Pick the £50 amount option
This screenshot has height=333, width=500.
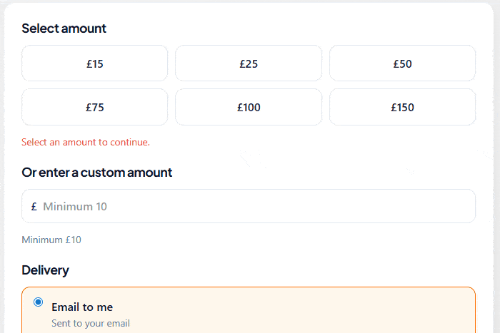[x=402, y=63]
